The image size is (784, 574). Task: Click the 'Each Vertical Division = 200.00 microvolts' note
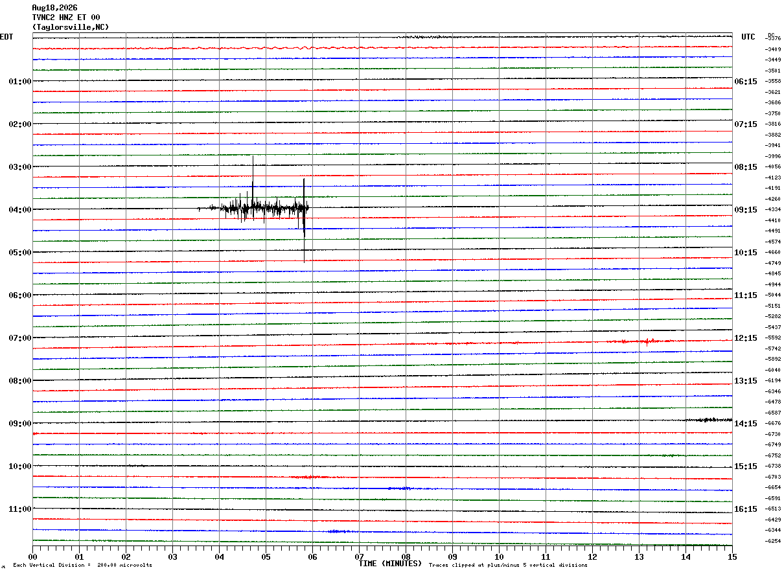tap(82, 566)
